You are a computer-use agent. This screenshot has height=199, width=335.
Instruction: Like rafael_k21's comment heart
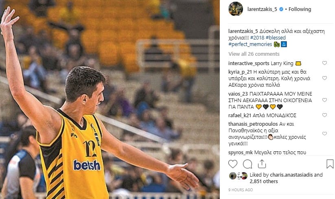(324, 115)
